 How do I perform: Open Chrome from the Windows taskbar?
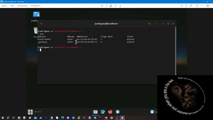(x=111, y=118)
